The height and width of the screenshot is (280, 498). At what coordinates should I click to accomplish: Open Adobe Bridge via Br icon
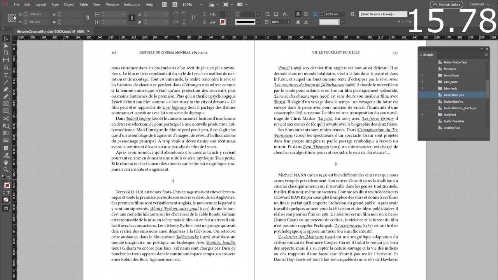click(164, 4)
